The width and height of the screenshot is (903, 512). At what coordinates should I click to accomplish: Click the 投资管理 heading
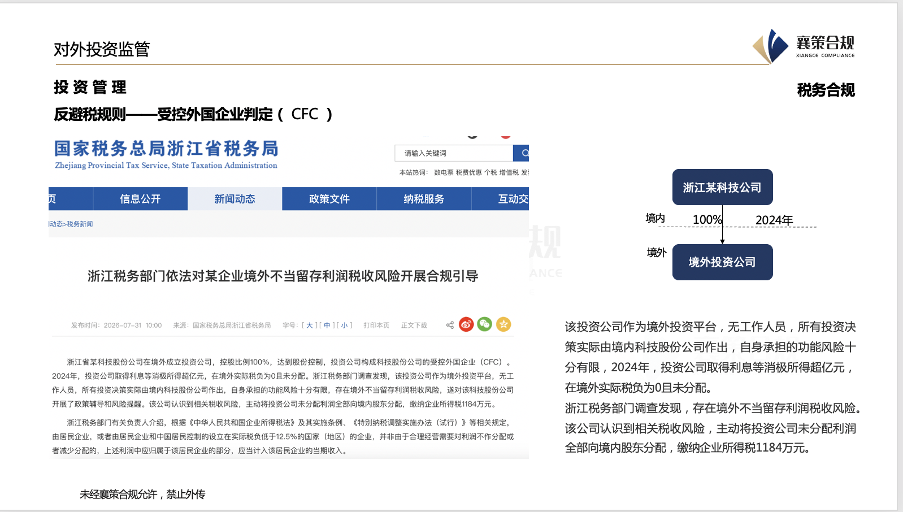pyautogui.click(x=90, y=87)
